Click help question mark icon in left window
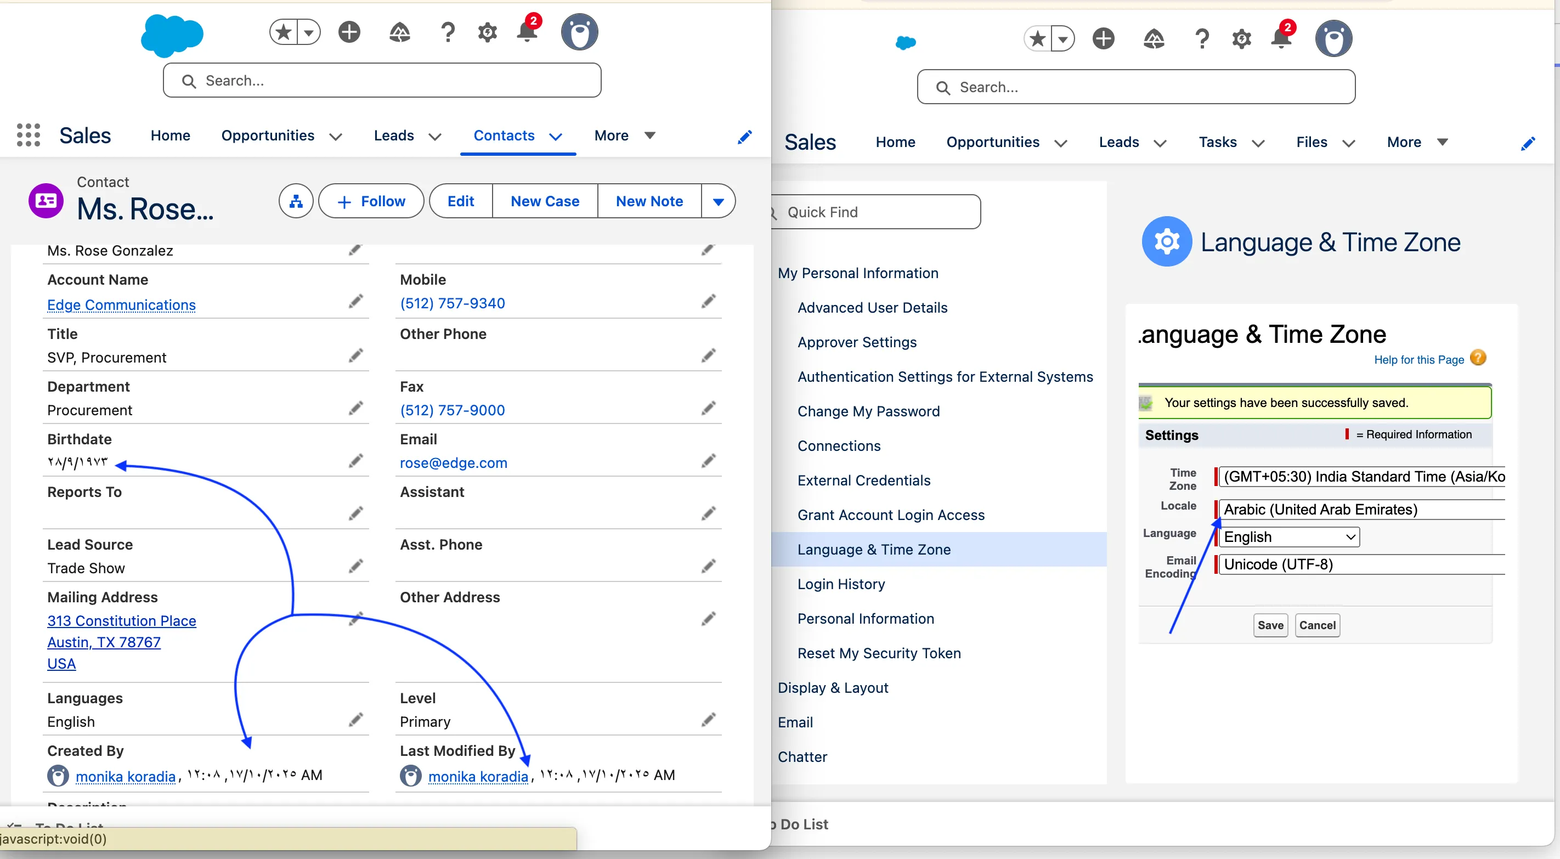 [448, 32]
